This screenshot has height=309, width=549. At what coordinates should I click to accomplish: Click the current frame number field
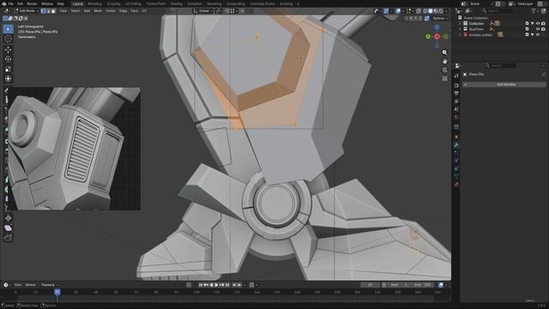click(x=370, y=285)
